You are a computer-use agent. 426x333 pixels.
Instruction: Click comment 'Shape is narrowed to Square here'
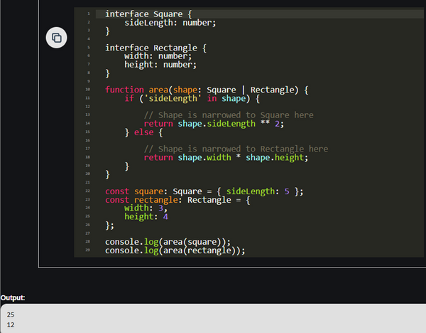click(229, 115)
